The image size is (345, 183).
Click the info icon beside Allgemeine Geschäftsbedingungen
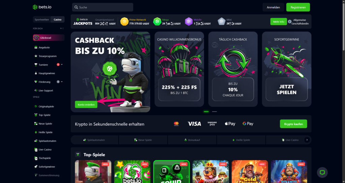(x=289, y=22)
